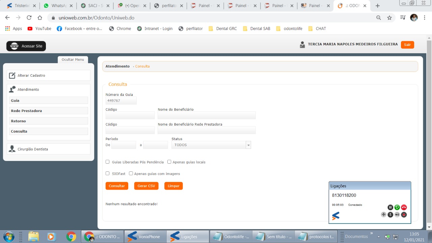This screenshot has width=432, height=243.
Task: Toggle the SIOFast checkbox
Action: 108,173
